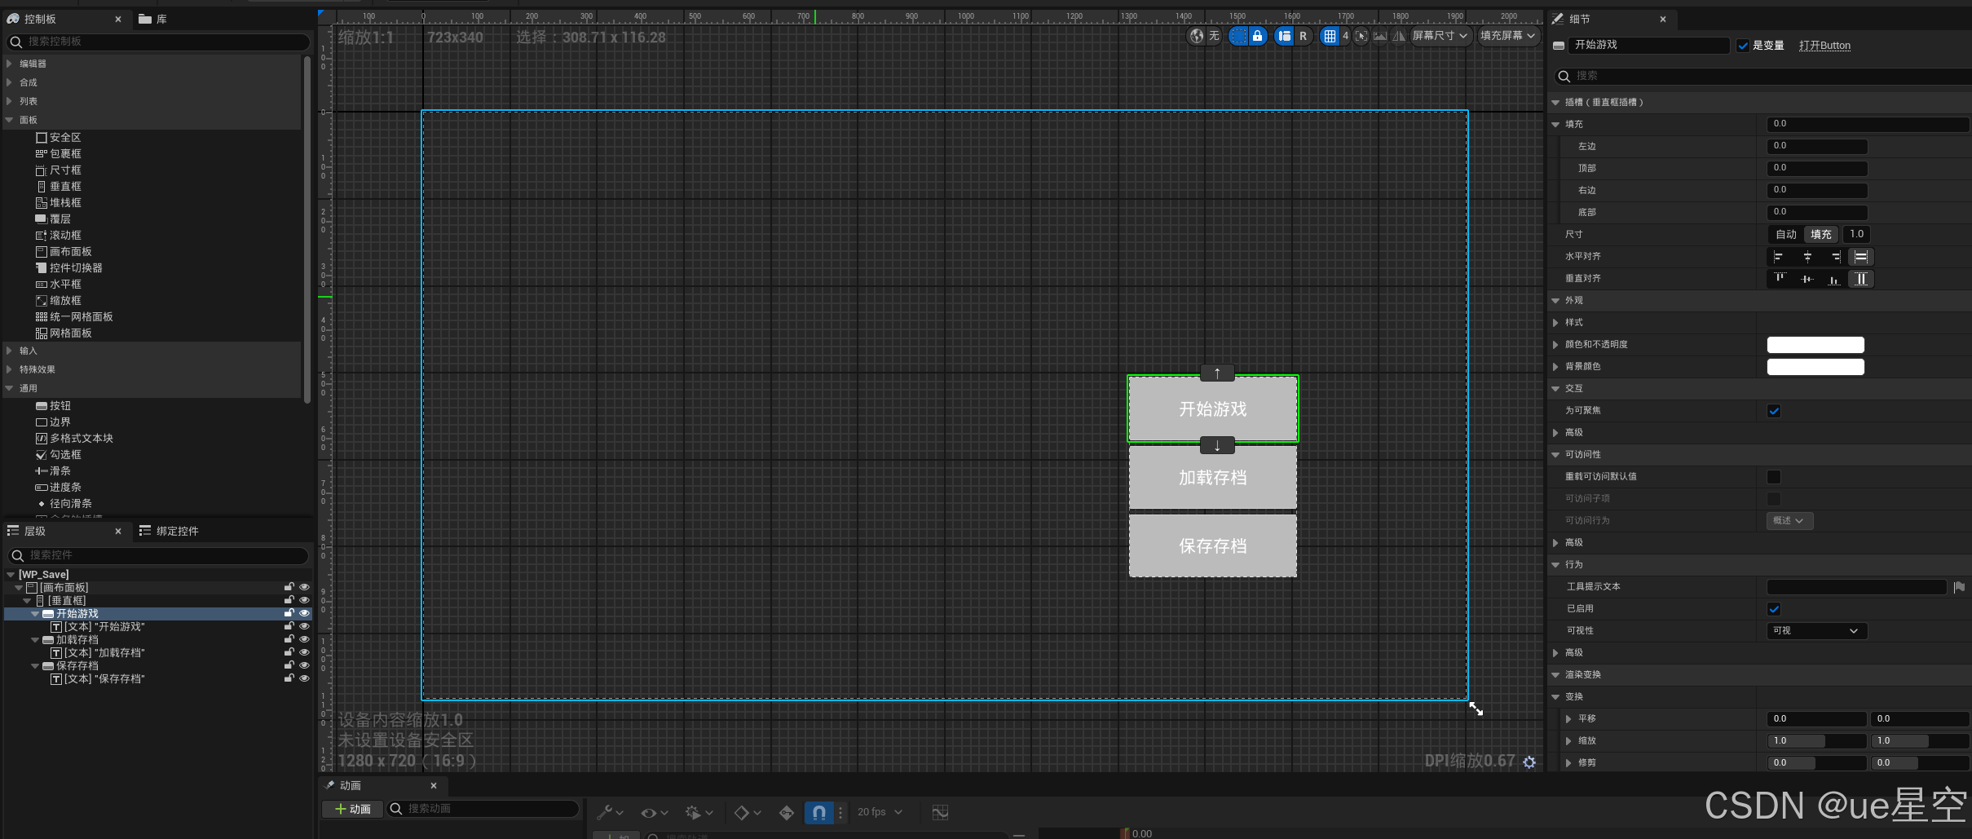
Task: Click the widget name field showing 开始游戏
Action: (1648, 46)
